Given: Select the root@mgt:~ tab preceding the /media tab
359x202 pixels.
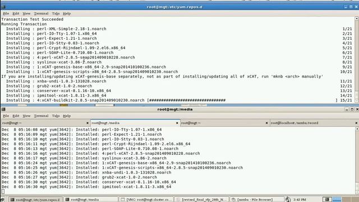Looking at the screenshot, I should [x=45, y=123].
